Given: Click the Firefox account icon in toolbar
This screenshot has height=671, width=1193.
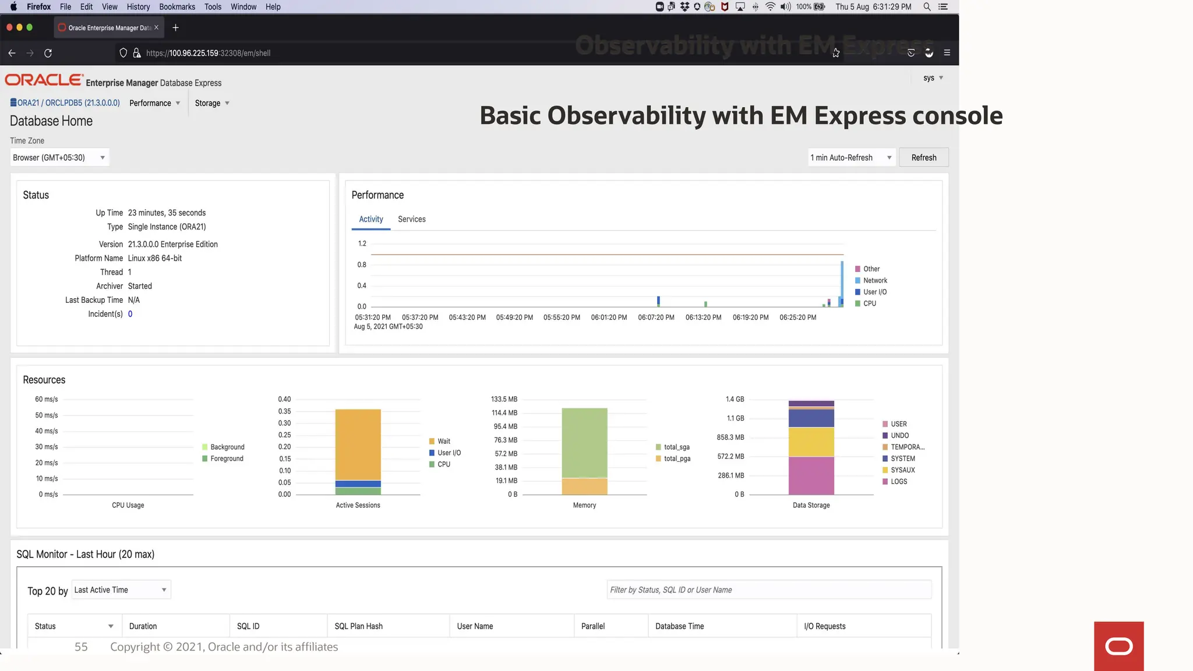Looking at the screenshot, I should pyautogui.click(x=929, y=53).
